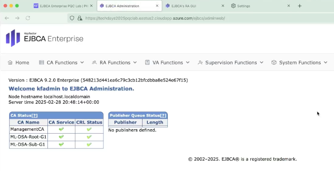This screenshot has height=171, width=334.
Task: Open the Supervision Functions menu
Action: point(230,63)
